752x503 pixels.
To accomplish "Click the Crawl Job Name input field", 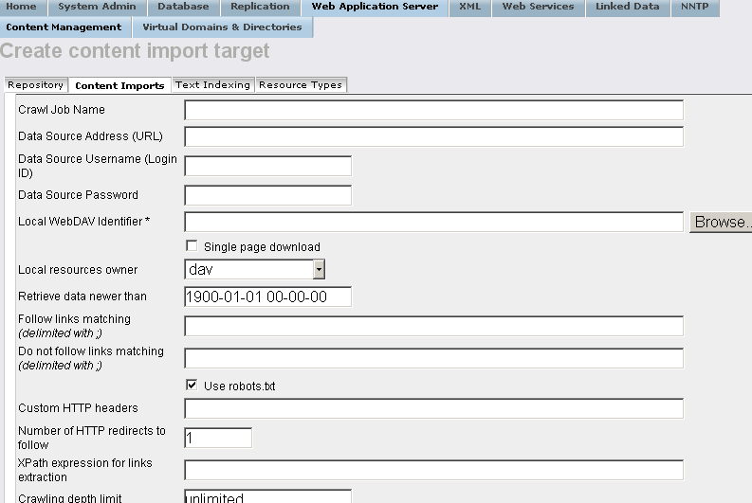I will click(433, 110).
